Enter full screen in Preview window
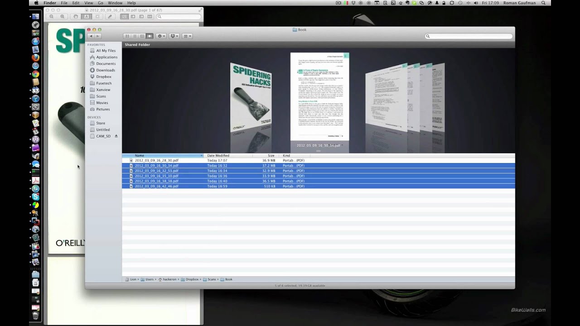The height and width of the screenshot is (326, 580). 200,10
